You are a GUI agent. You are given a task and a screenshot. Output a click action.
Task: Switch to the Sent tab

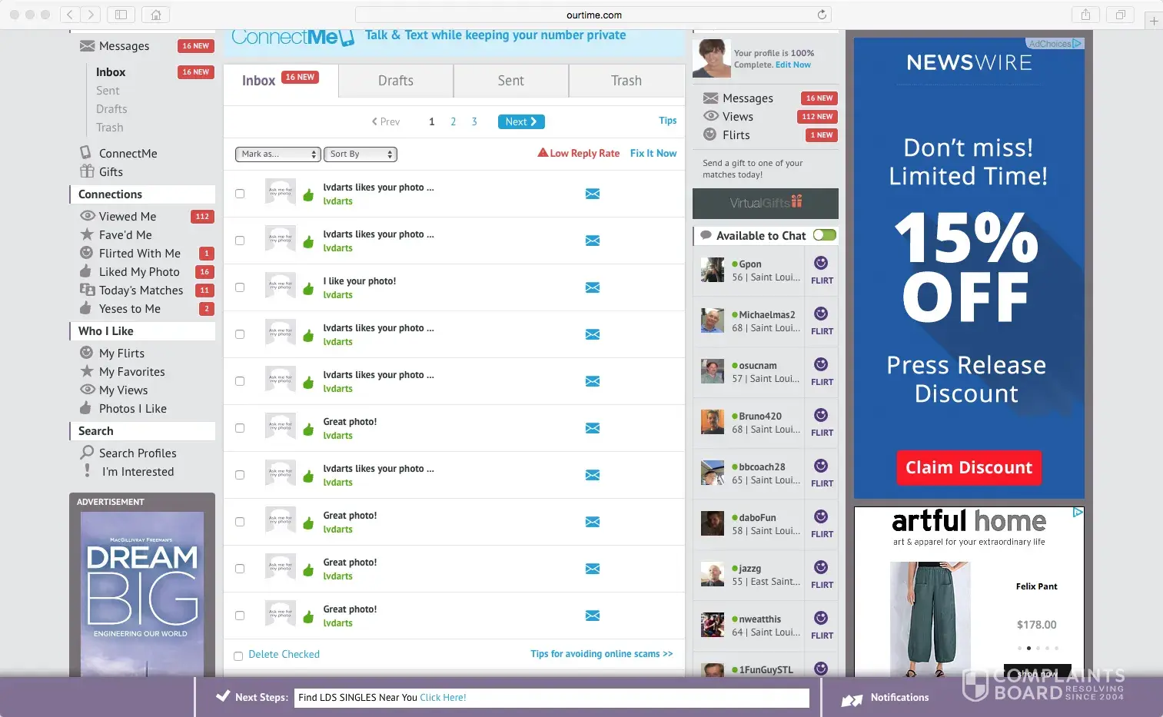(x=511, y=81)
